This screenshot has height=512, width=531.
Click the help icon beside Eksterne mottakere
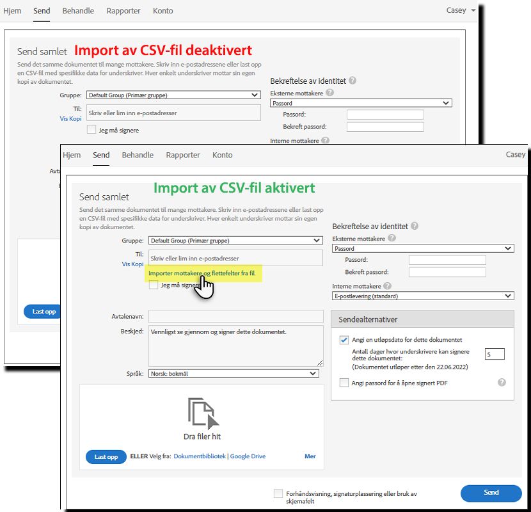coord(391,236)
